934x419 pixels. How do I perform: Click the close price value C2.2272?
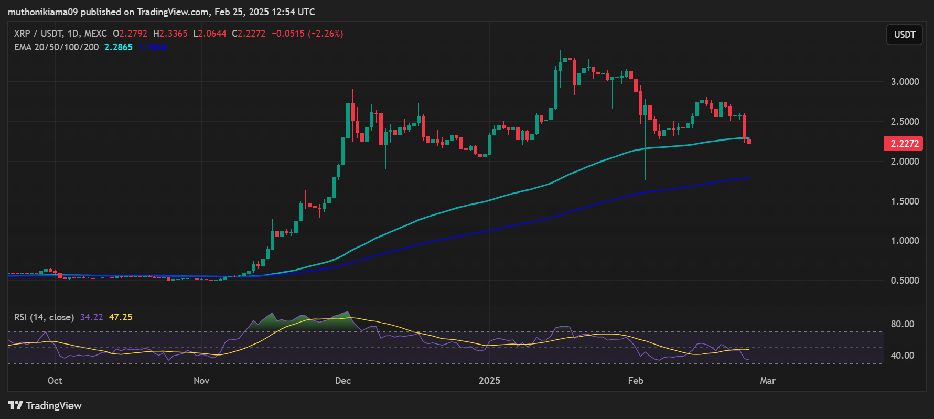point(249,34)
